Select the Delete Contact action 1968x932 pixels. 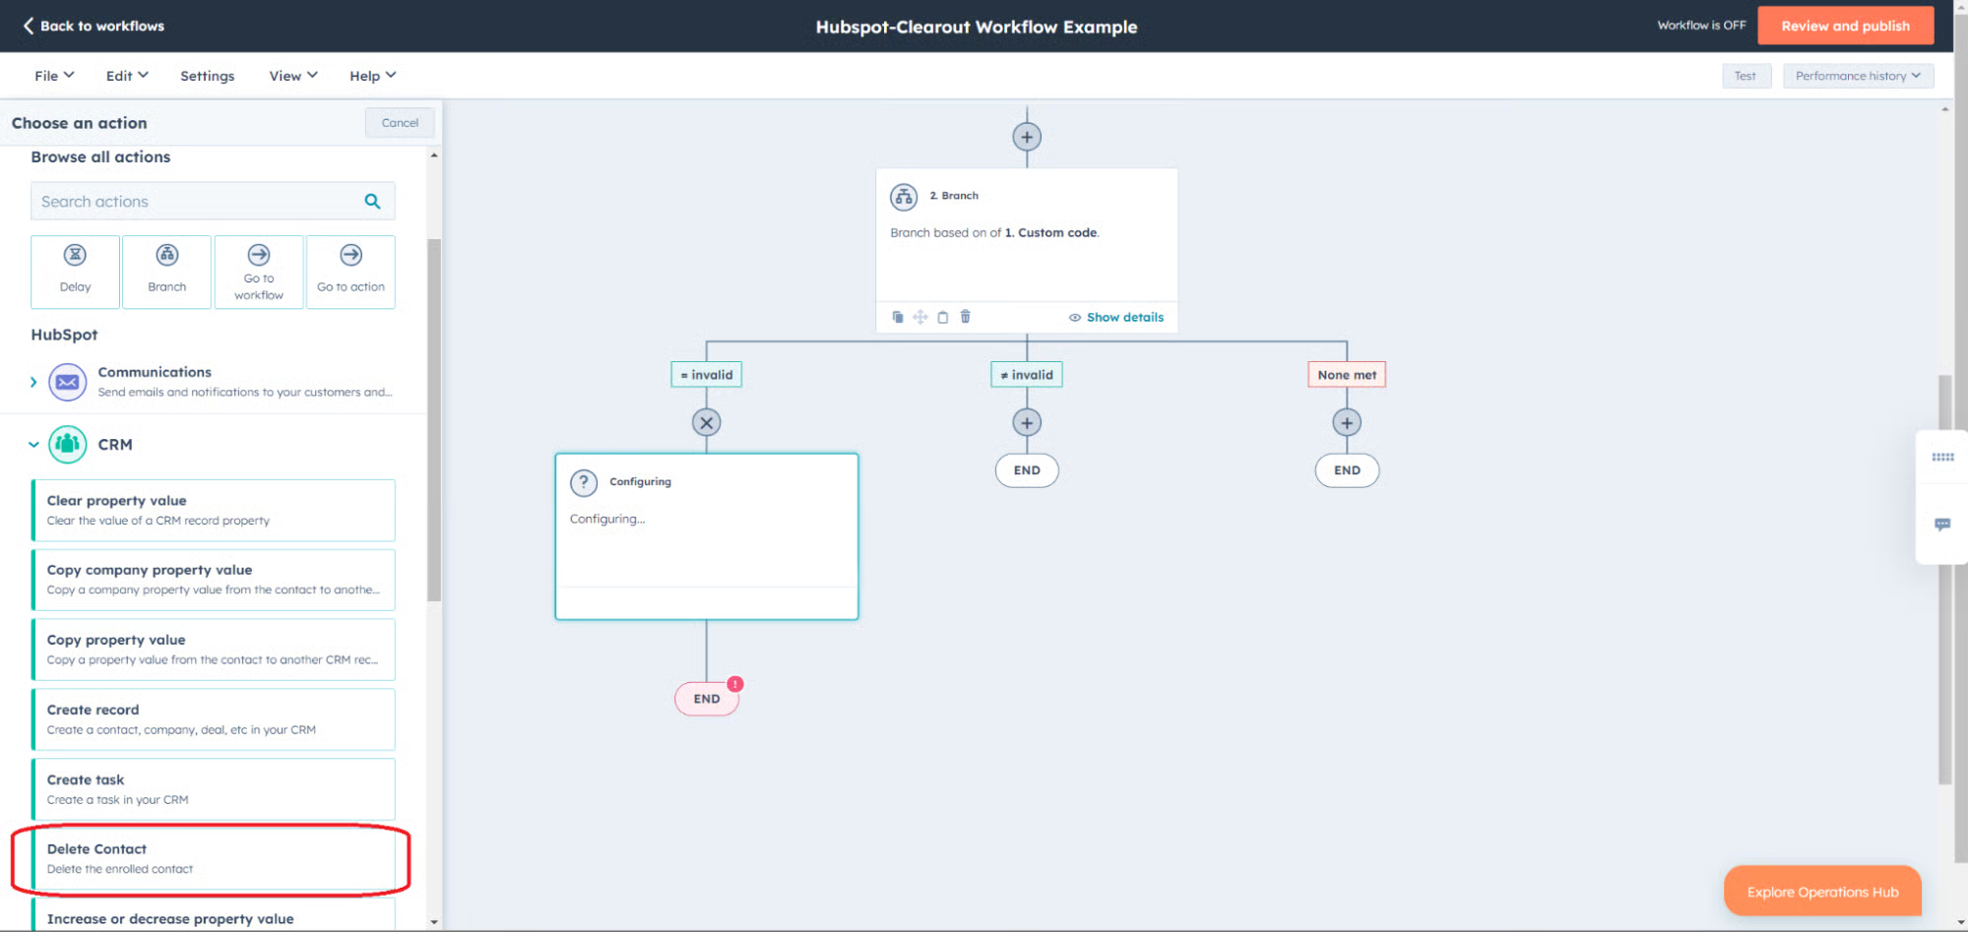[213, 858]
